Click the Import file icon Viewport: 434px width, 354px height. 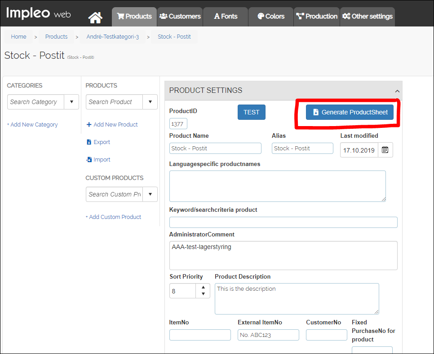89,160
